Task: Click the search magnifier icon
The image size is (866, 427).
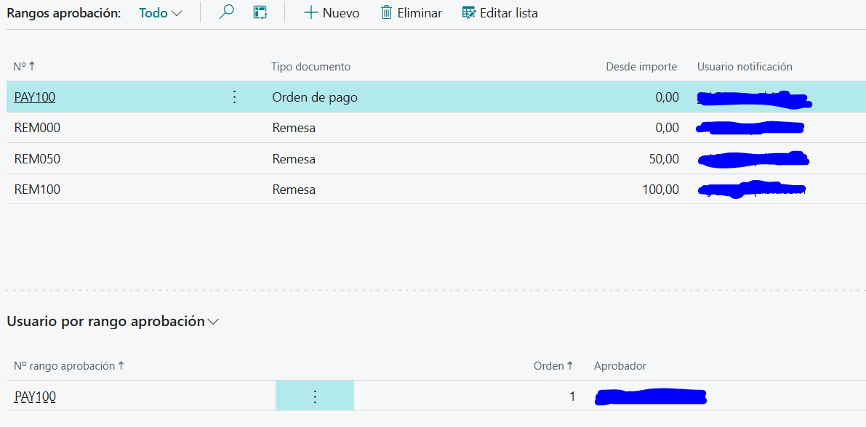Action: [226, 13]
